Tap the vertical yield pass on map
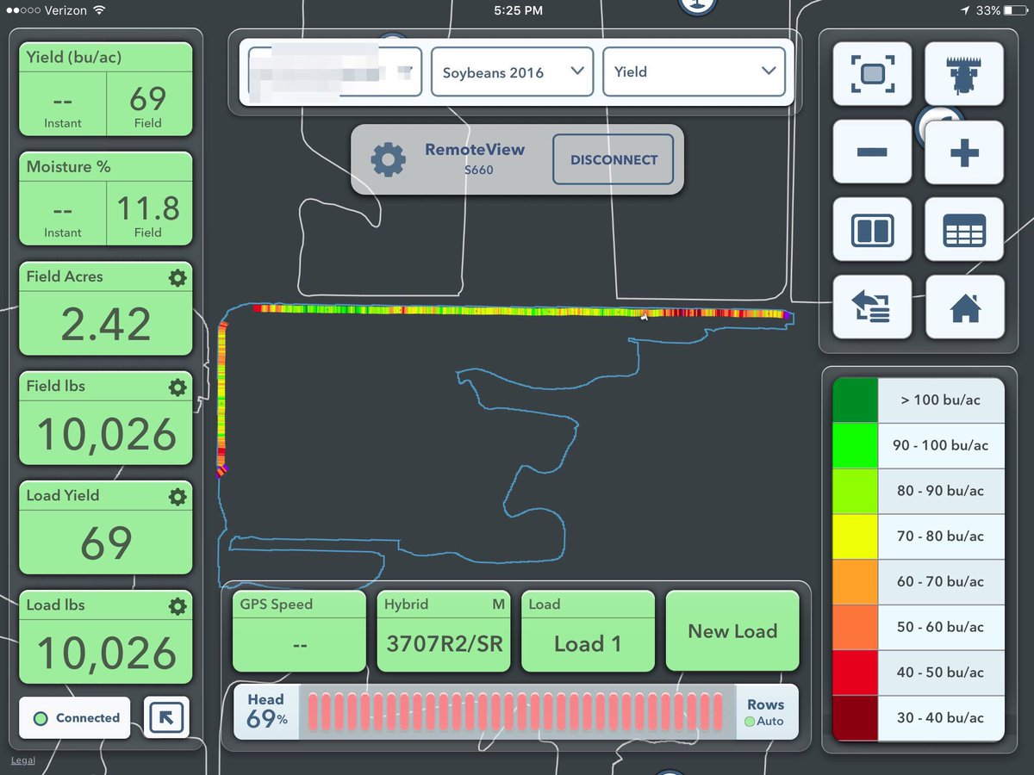Image resolution: width=1034 pixels, height=775 pixels. [222, 398]
